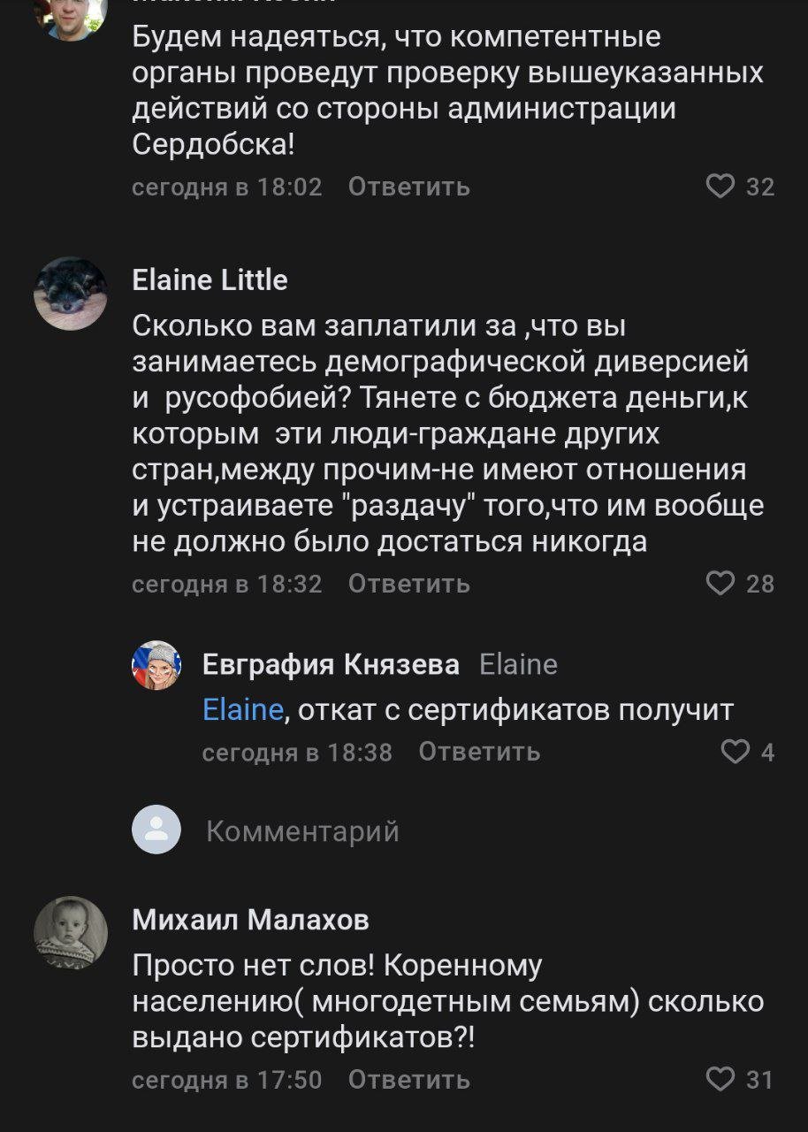Reply to the 18:02 comment
This screenshot has width=808, height=1132.
tap(408, 187)
